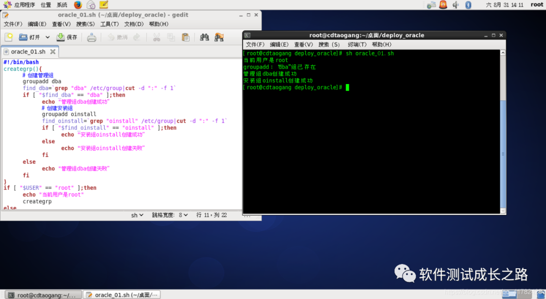
Task: Open terminal 查看(V) menu
Action: pos(304,45)
